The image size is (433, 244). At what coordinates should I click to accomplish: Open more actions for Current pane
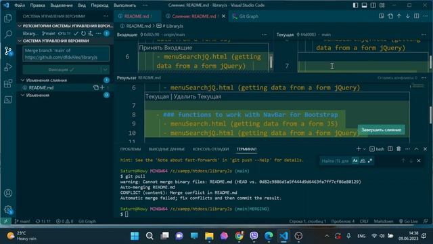pyautogui.click(x=424, y=35)
